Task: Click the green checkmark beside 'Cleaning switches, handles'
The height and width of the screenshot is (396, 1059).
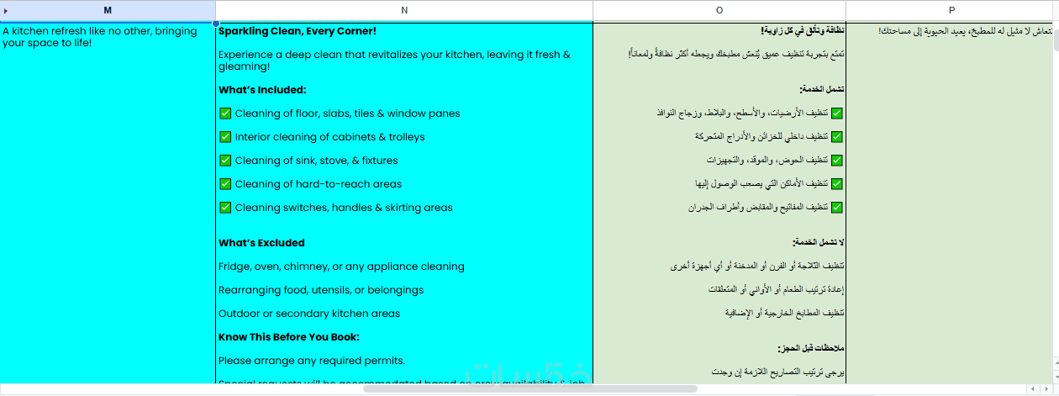Action: 225,207
